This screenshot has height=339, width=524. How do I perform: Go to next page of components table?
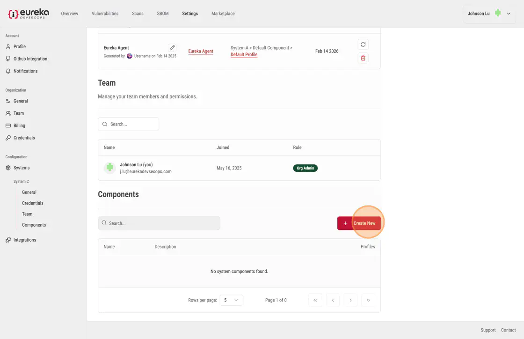click(x=350, y=300)
